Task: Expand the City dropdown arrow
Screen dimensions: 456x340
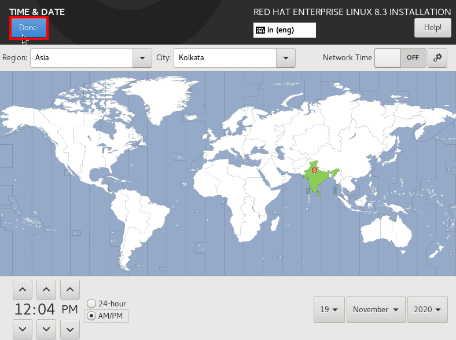Action: 286,58
